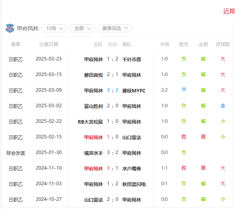Image resolution: width=235 pixels, height=209 pixels.
Task: Click the red 近期 heading text
Action: click(229, 11)
